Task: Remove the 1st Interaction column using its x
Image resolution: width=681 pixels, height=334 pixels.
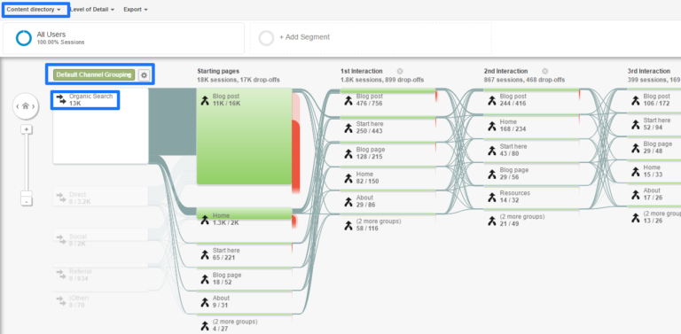Action: click(400, 71)
